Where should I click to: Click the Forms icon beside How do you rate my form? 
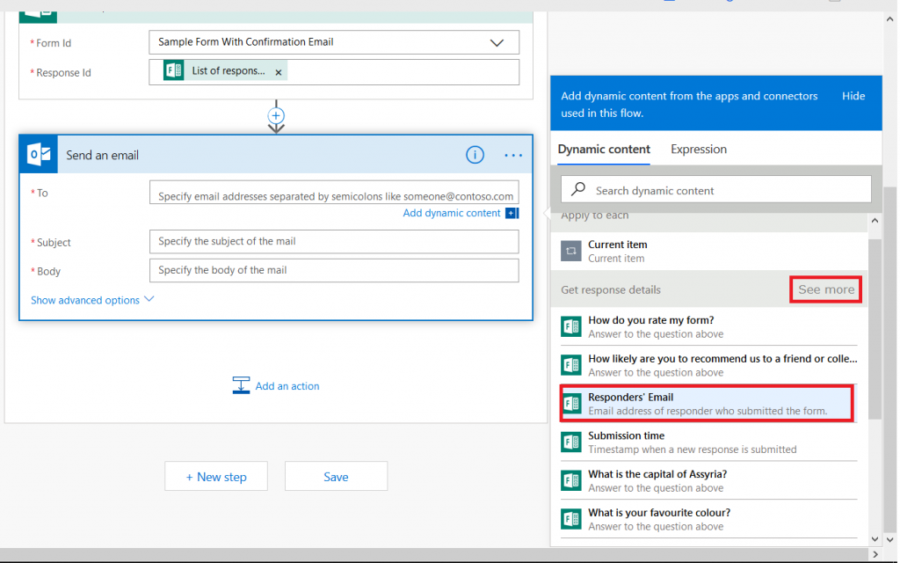(570, 326)
